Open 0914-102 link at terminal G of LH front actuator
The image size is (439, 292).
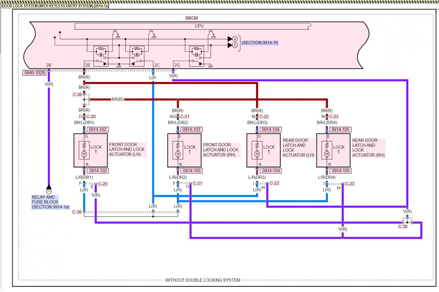point(98,129)
